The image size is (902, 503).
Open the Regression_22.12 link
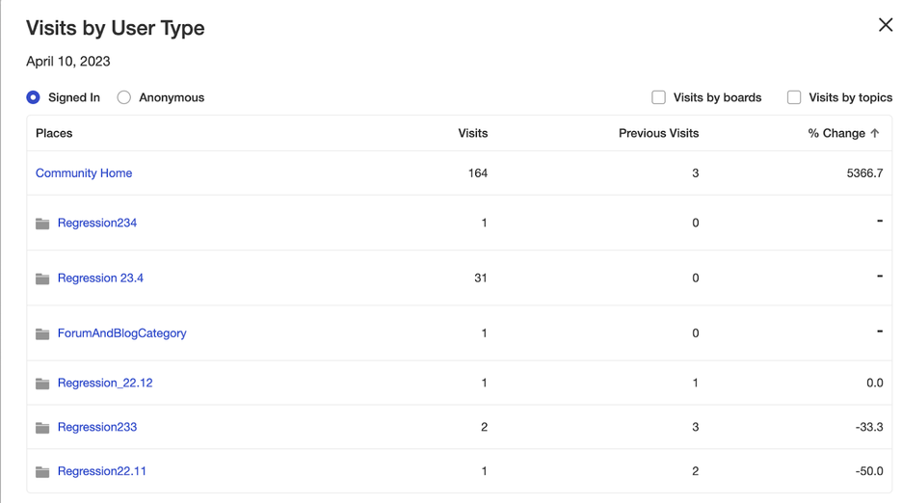tap(105, 383)
